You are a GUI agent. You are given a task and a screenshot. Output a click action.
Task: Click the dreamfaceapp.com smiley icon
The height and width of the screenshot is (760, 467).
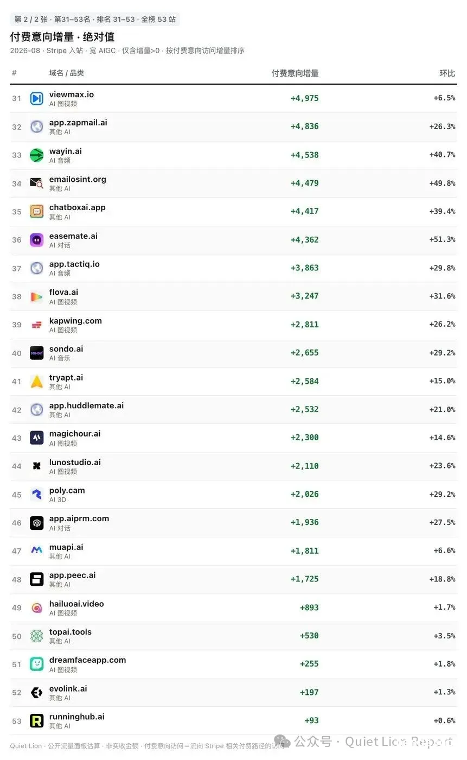pyautogui.click(x=37, y=664)
